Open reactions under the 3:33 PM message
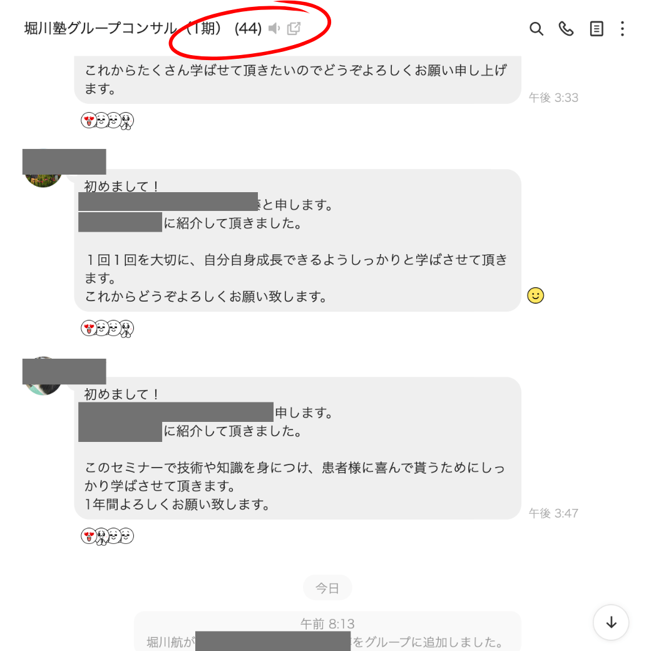 click(107, 121)
